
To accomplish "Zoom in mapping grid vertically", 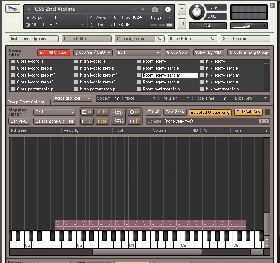I will (x=267, y=246).
